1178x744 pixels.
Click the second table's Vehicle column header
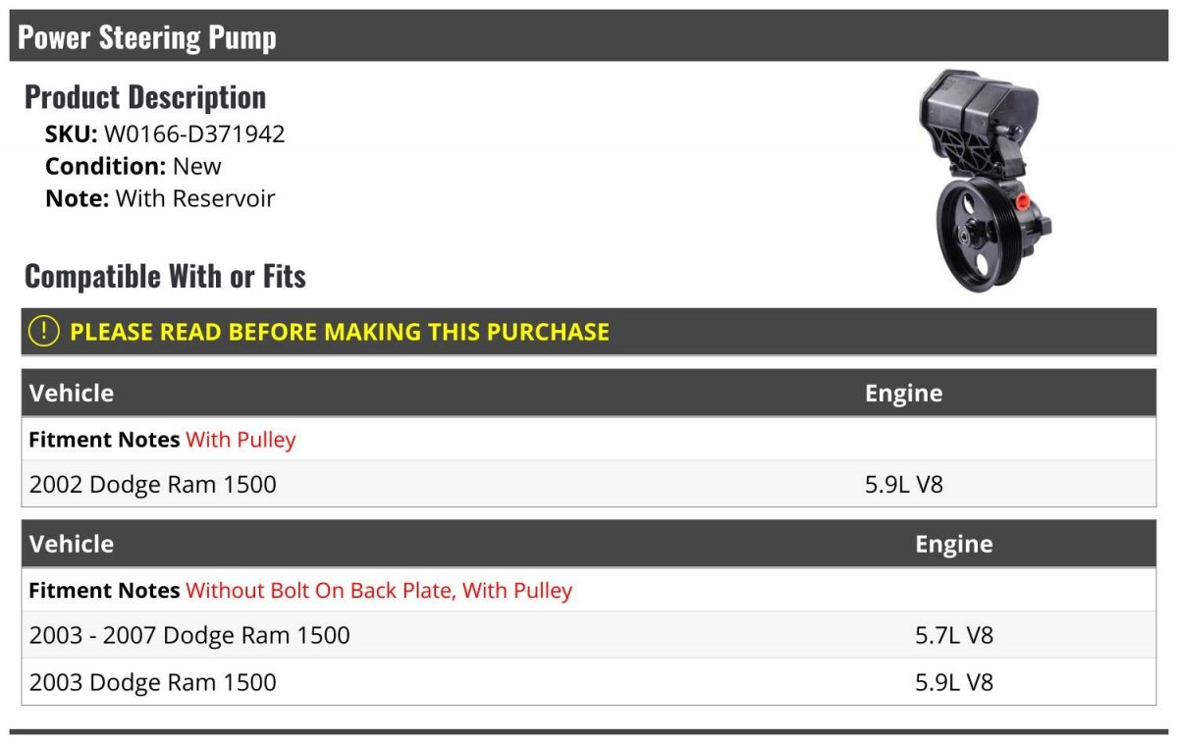(x=72, y=544)
